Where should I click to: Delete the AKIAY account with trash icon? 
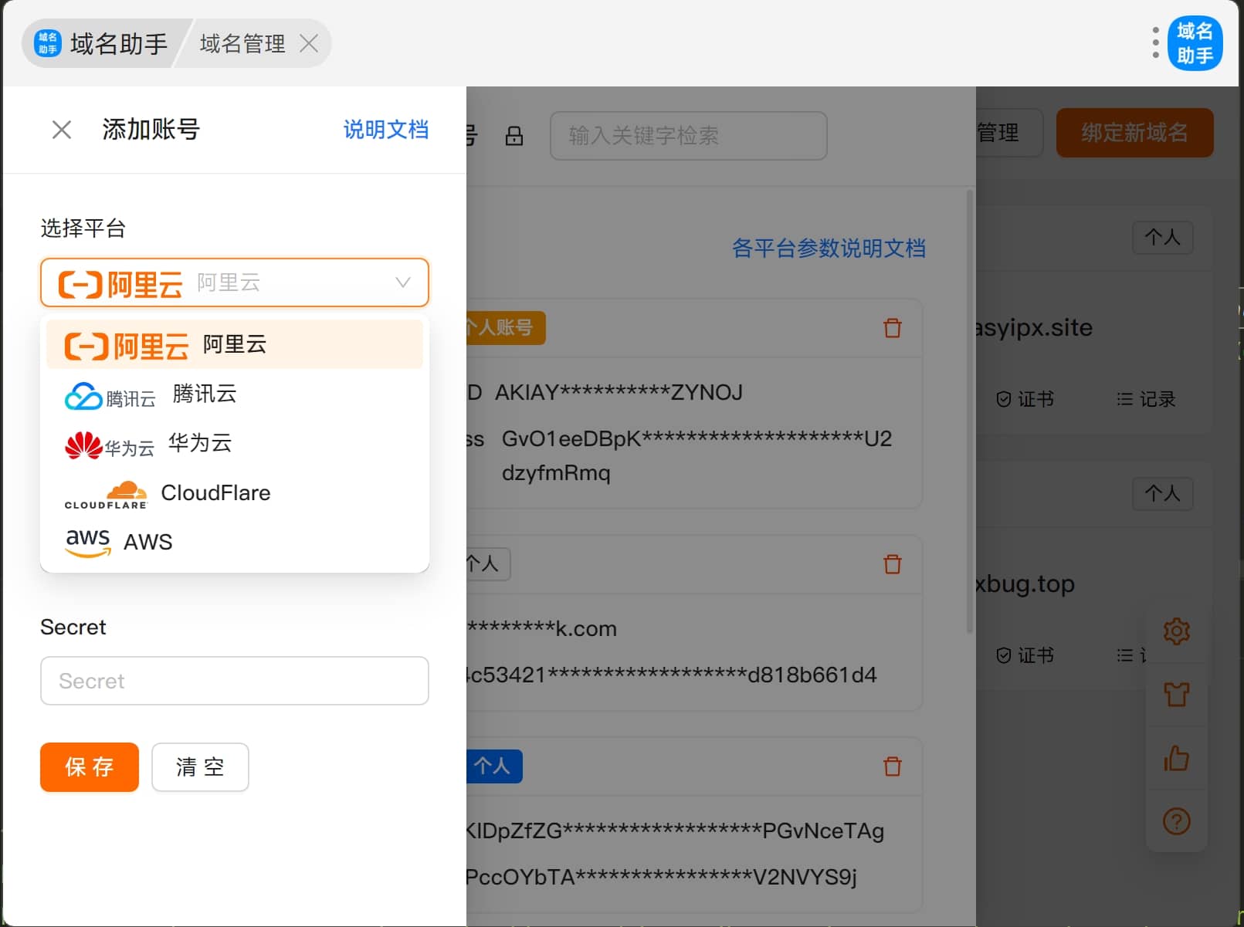pos(893,328)
